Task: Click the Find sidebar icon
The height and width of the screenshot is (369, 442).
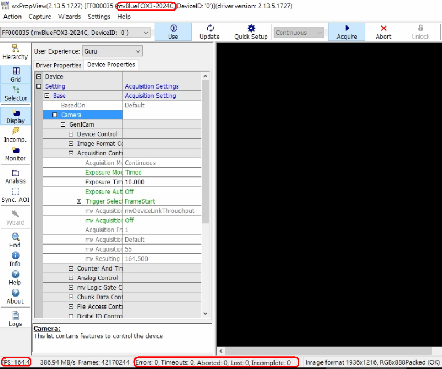Action: (x=15, y=240)
